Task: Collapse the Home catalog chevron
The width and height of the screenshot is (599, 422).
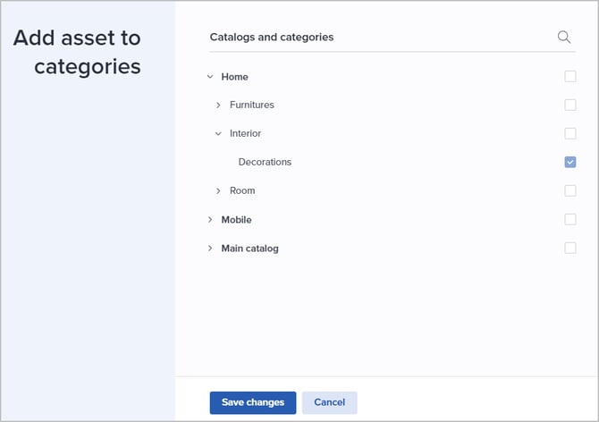Action: tap(210, 77)
